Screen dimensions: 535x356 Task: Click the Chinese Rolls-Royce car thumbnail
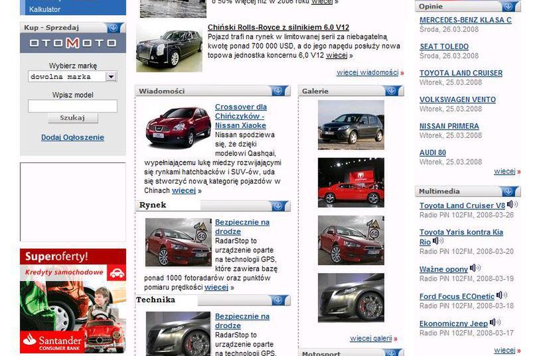point(169,48)
